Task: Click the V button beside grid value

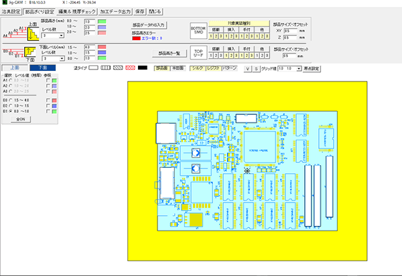Action: point(247,68)
